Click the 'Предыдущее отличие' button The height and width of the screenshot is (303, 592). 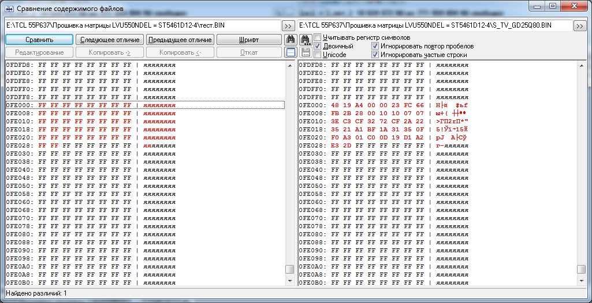[180, 40]
